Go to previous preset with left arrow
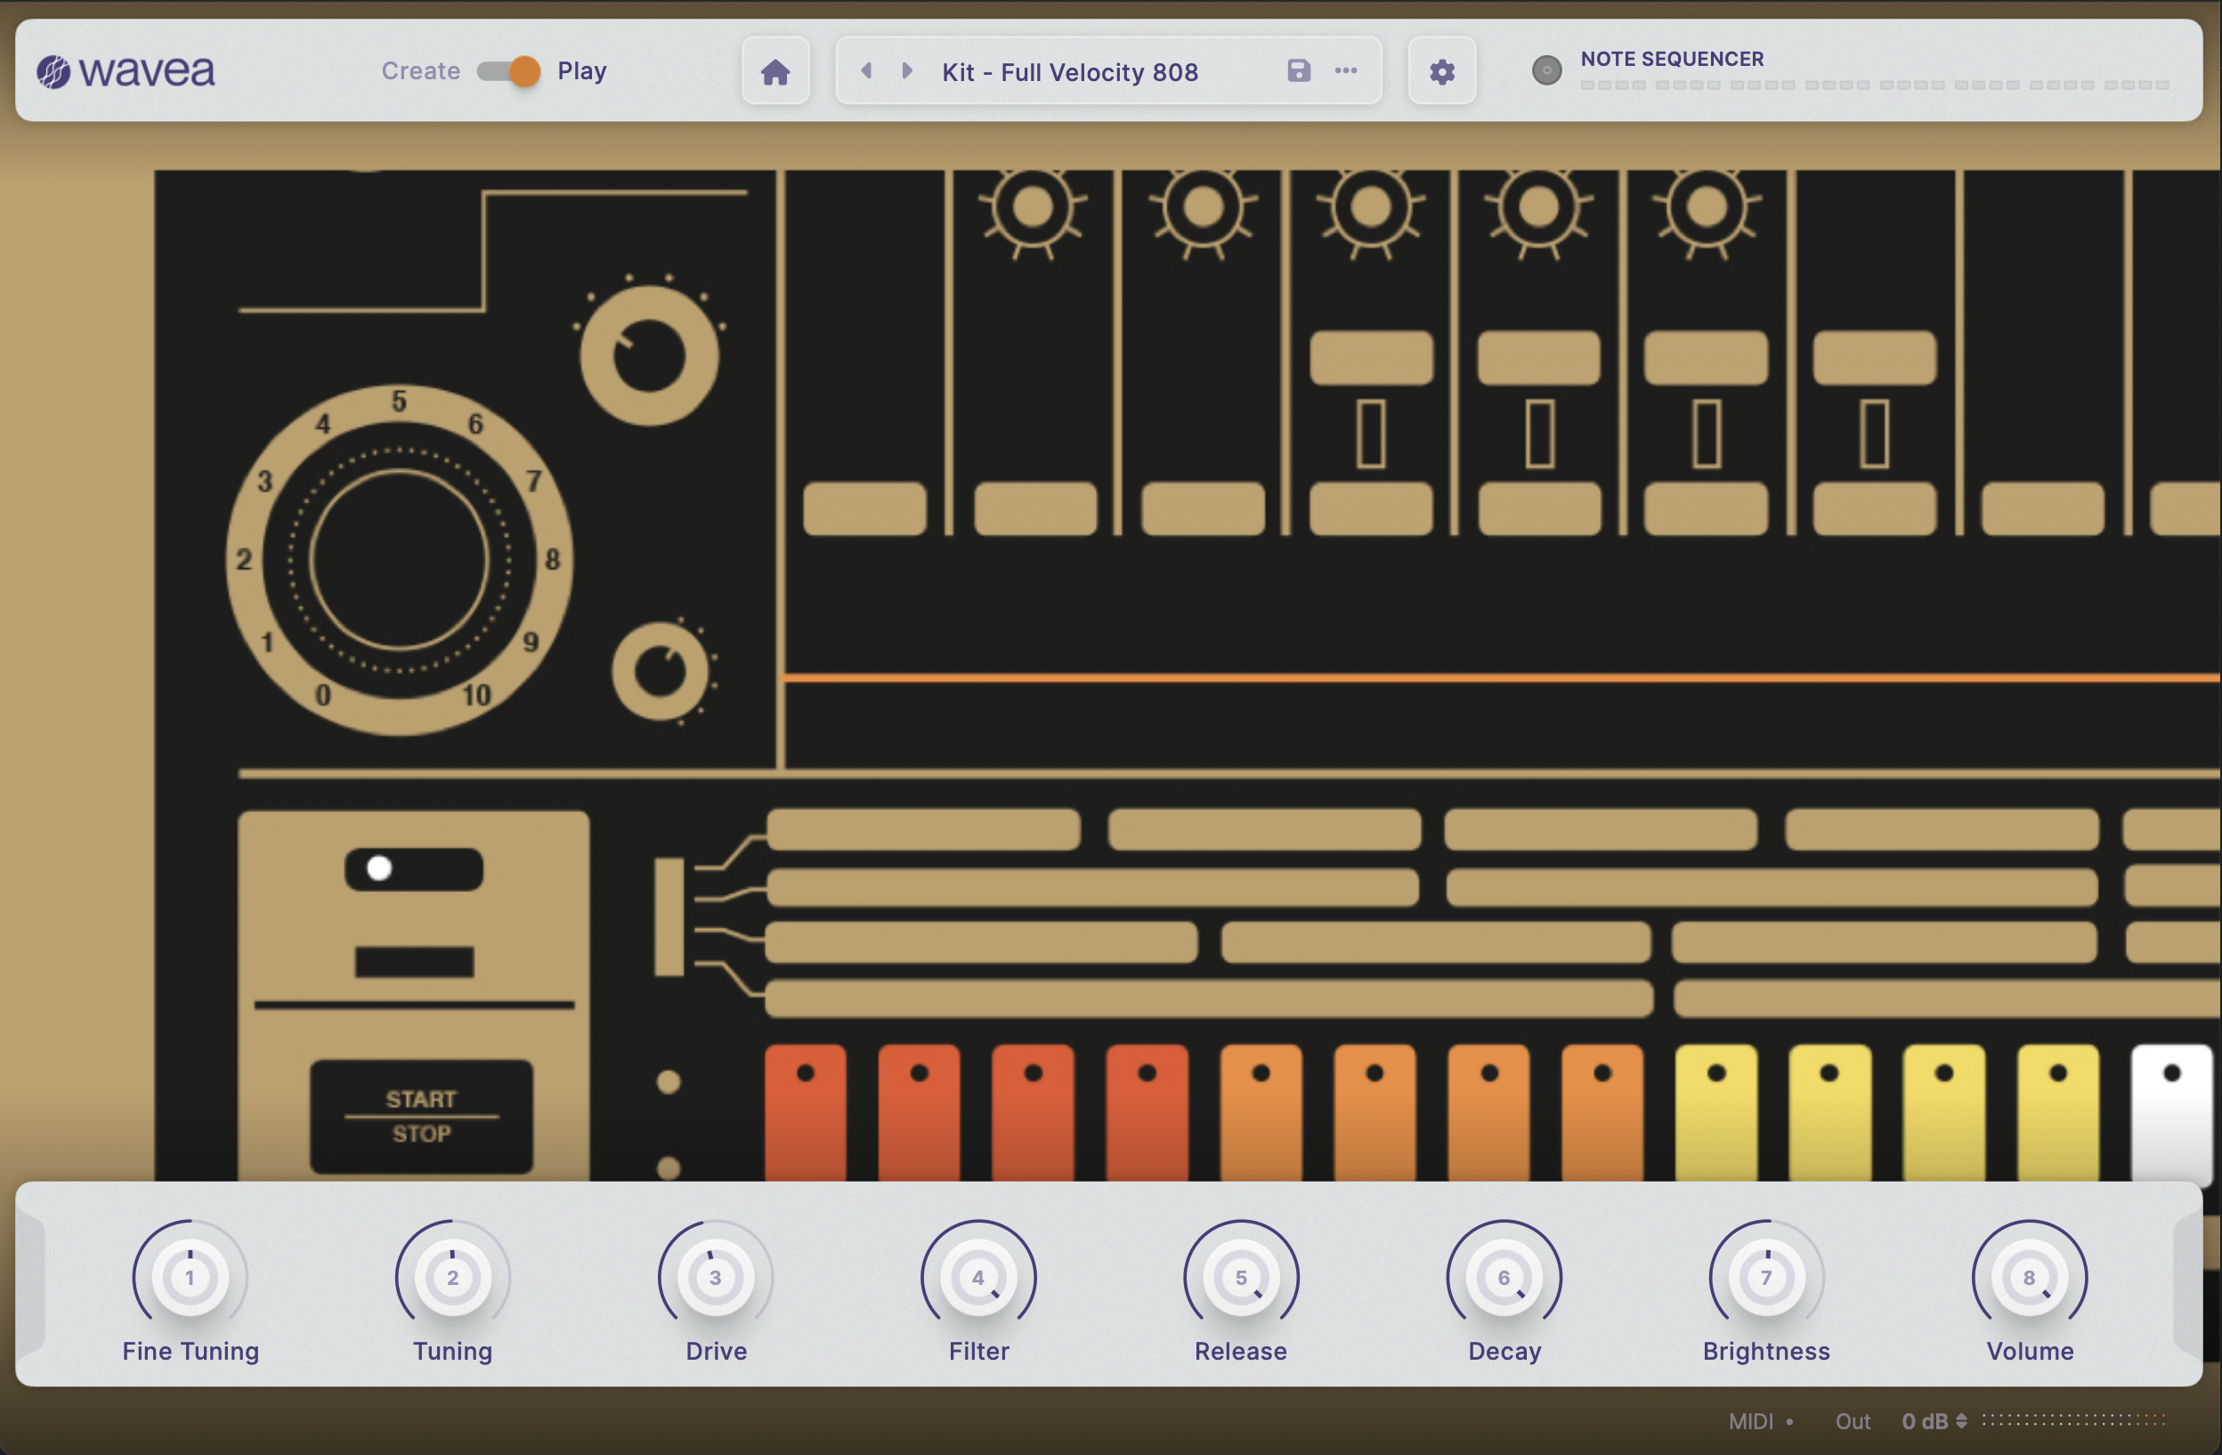2222x1455 pixels. (x=866, y=70)
